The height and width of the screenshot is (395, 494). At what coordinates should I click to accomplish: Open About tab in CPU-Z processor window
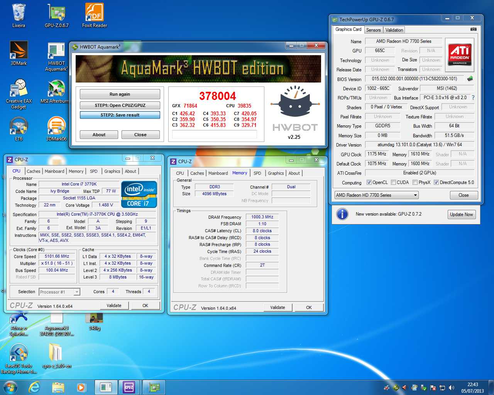tap(130, 171)
